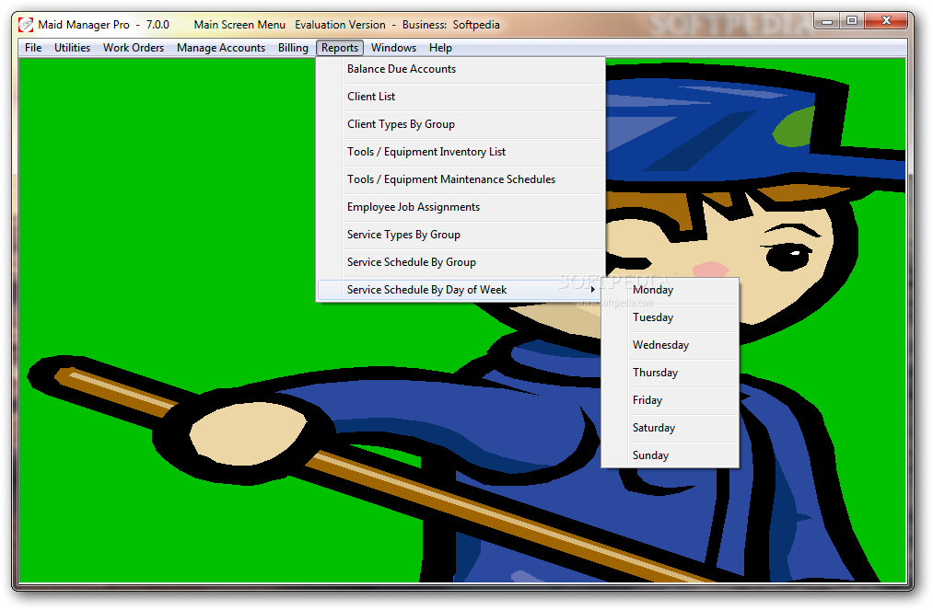
Task: Open the Utilities menu
Action: [72, 48]
